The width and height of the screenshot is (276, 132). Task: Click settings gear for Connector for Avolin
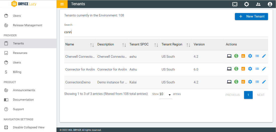pyautogui.click(x=250, y=69)
